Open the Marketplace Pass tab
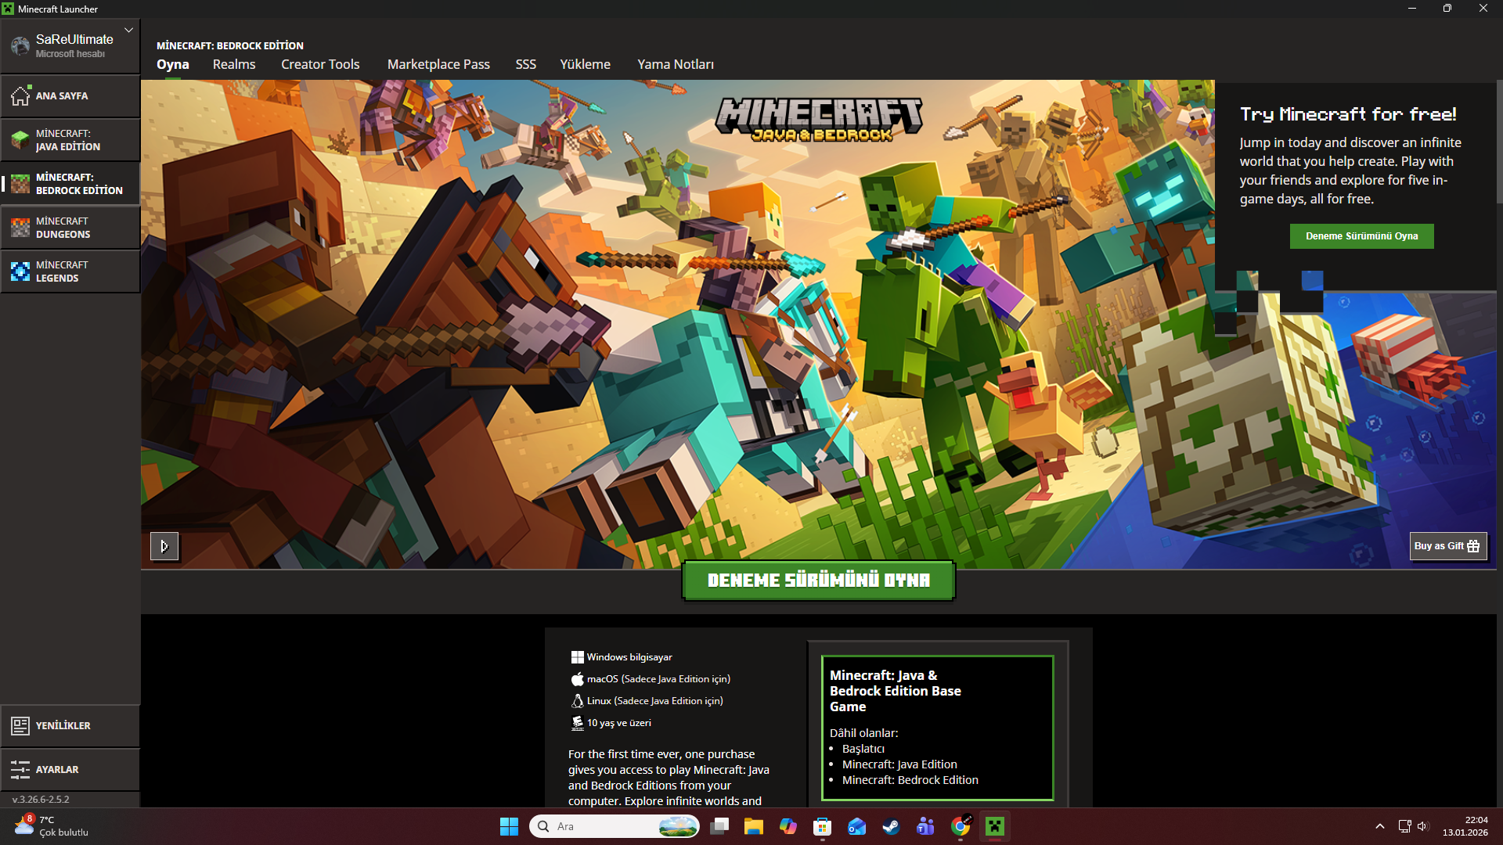Screen dimensions: 1503x845 438,64
